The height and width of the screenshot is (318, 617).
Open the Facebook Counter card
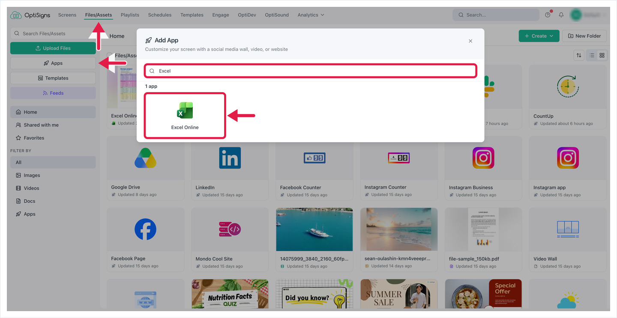tap(314, 168)
